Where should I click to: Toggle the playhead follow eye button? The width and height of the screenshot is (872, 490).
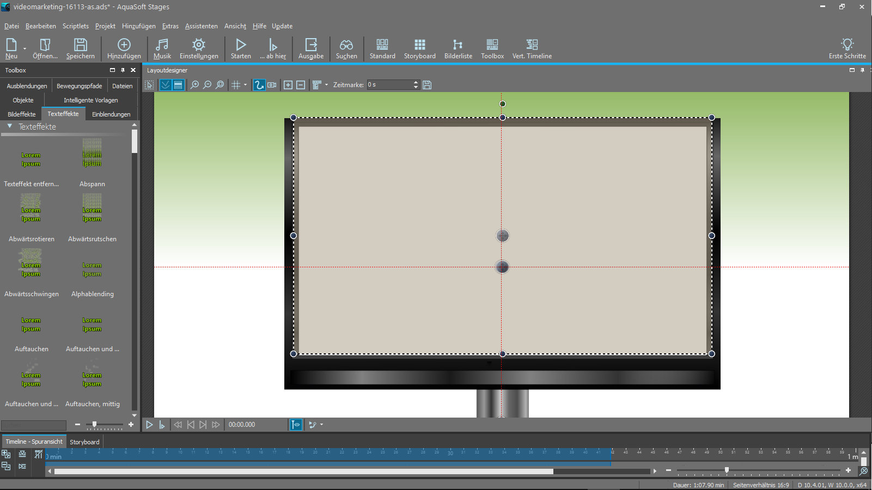[295, 425]
